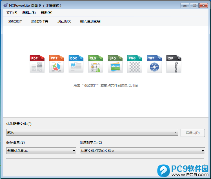
Task: Open the 编辑...(E) menu
Action: (x=29, y=13)
